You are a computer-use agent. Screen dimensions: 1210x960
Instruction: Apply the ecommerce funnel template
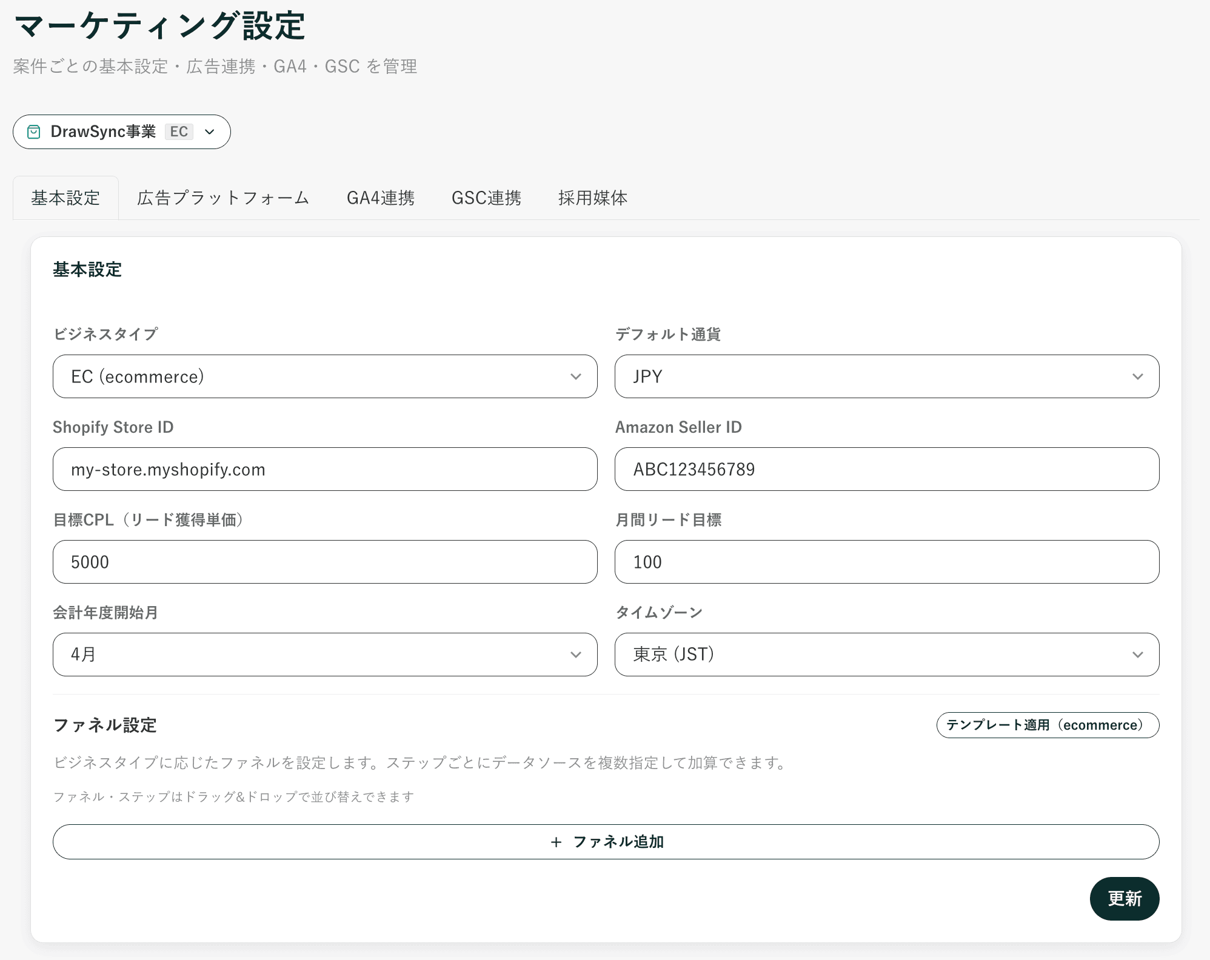[x=1047, y=725]
